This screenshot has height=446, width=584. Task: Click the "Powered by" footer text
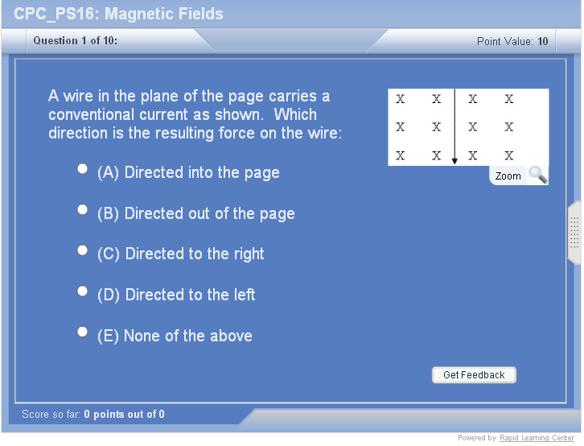[x=477, y=438]
